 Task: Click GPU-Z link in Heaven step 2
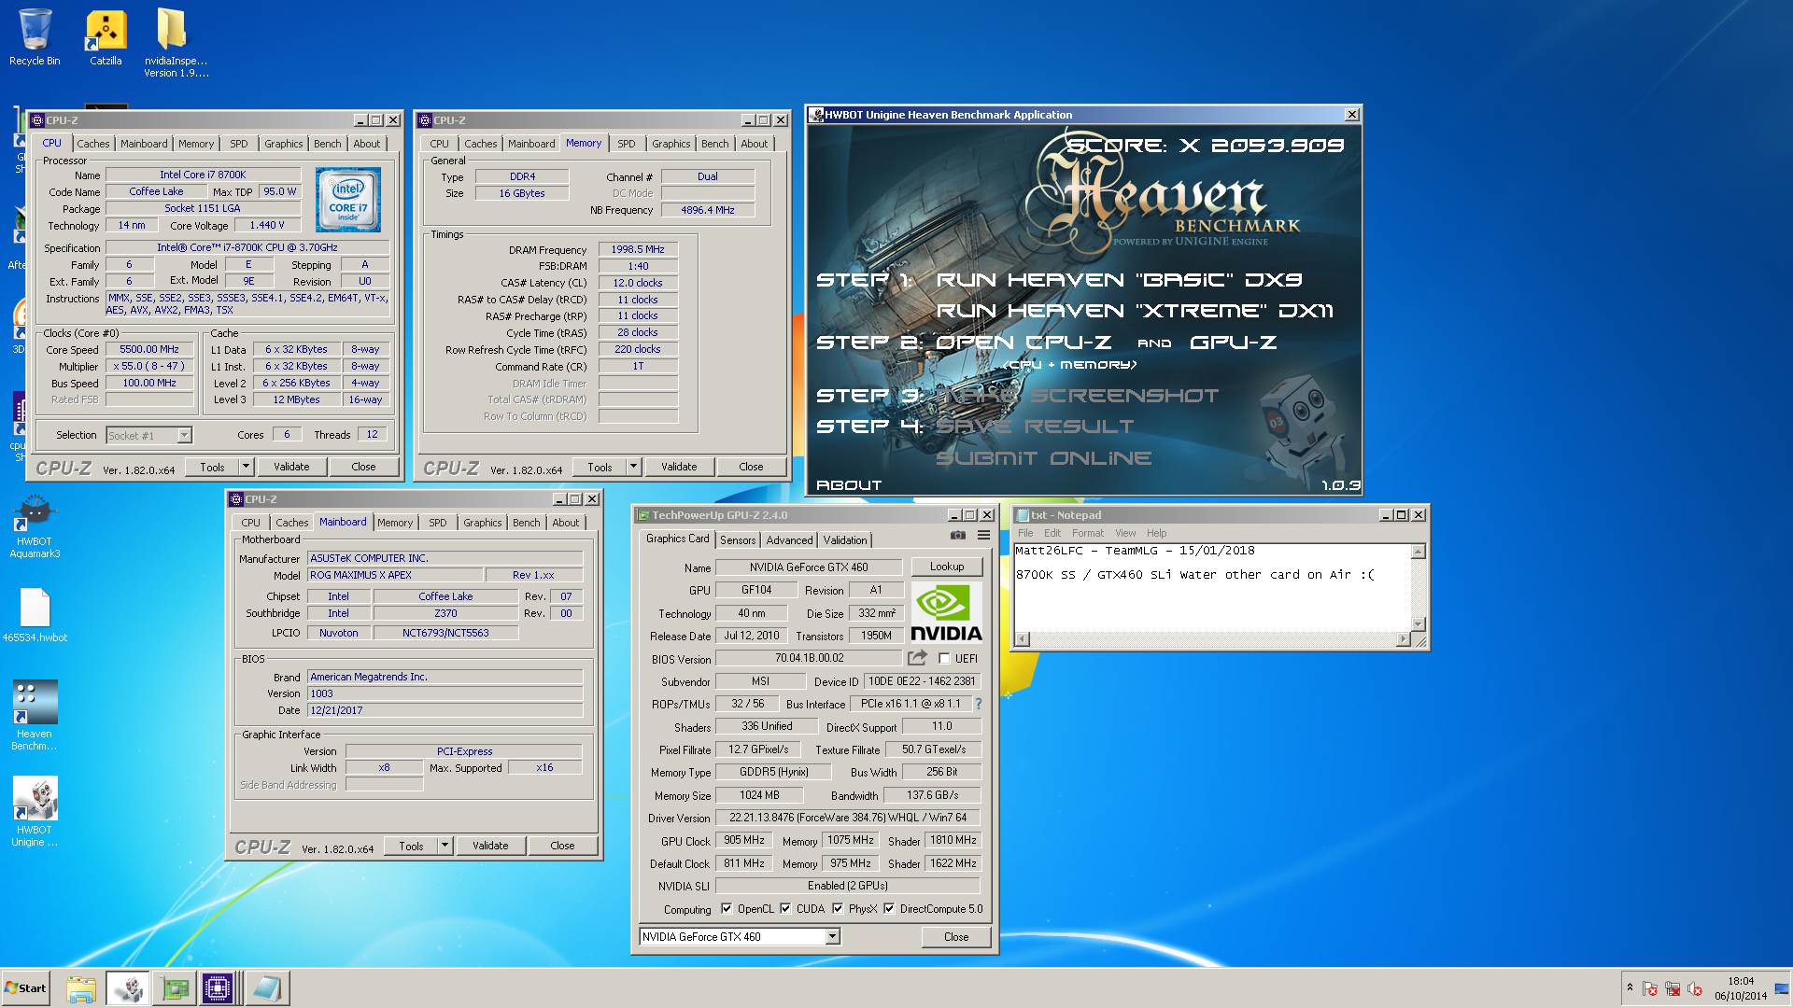point(1234,343)
